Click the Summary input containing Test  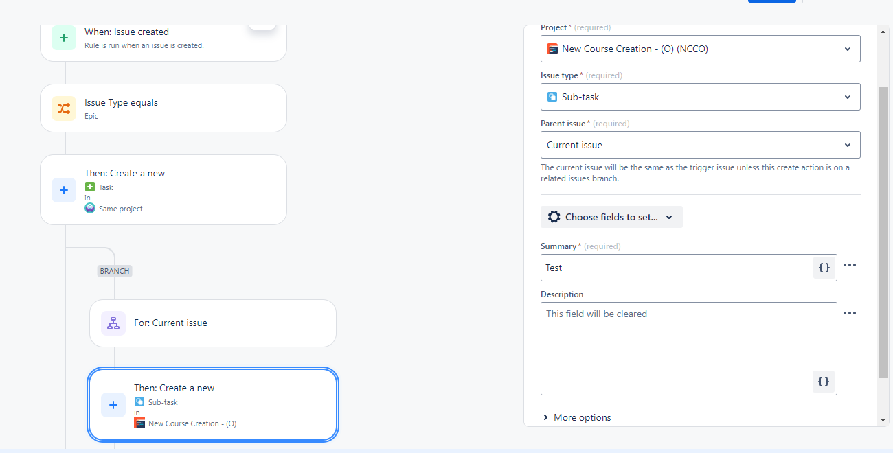[689, 268]
